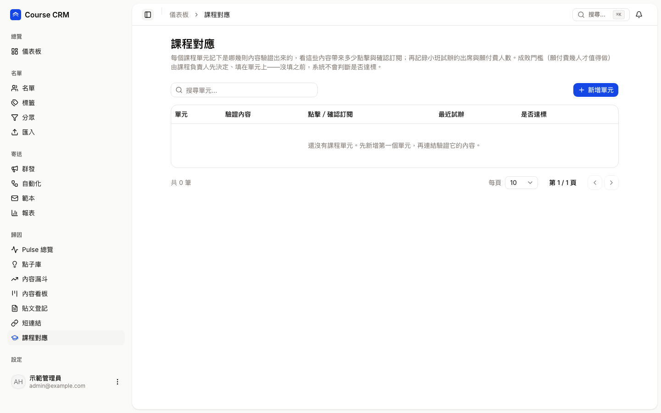This screenshot has width=661, height=413.
Task: Open 自動化 in the sidebar
Action: tap(66, 184)
